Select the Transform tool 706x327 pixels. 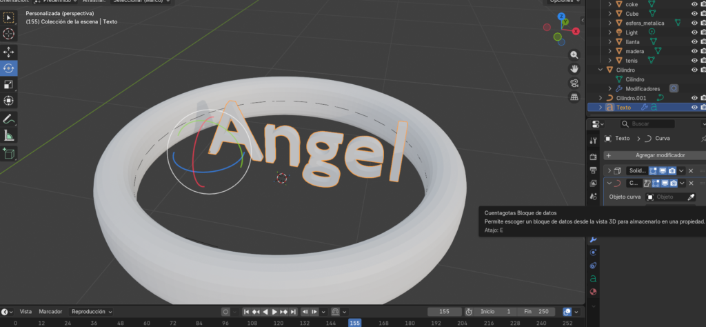coord(8,101)
